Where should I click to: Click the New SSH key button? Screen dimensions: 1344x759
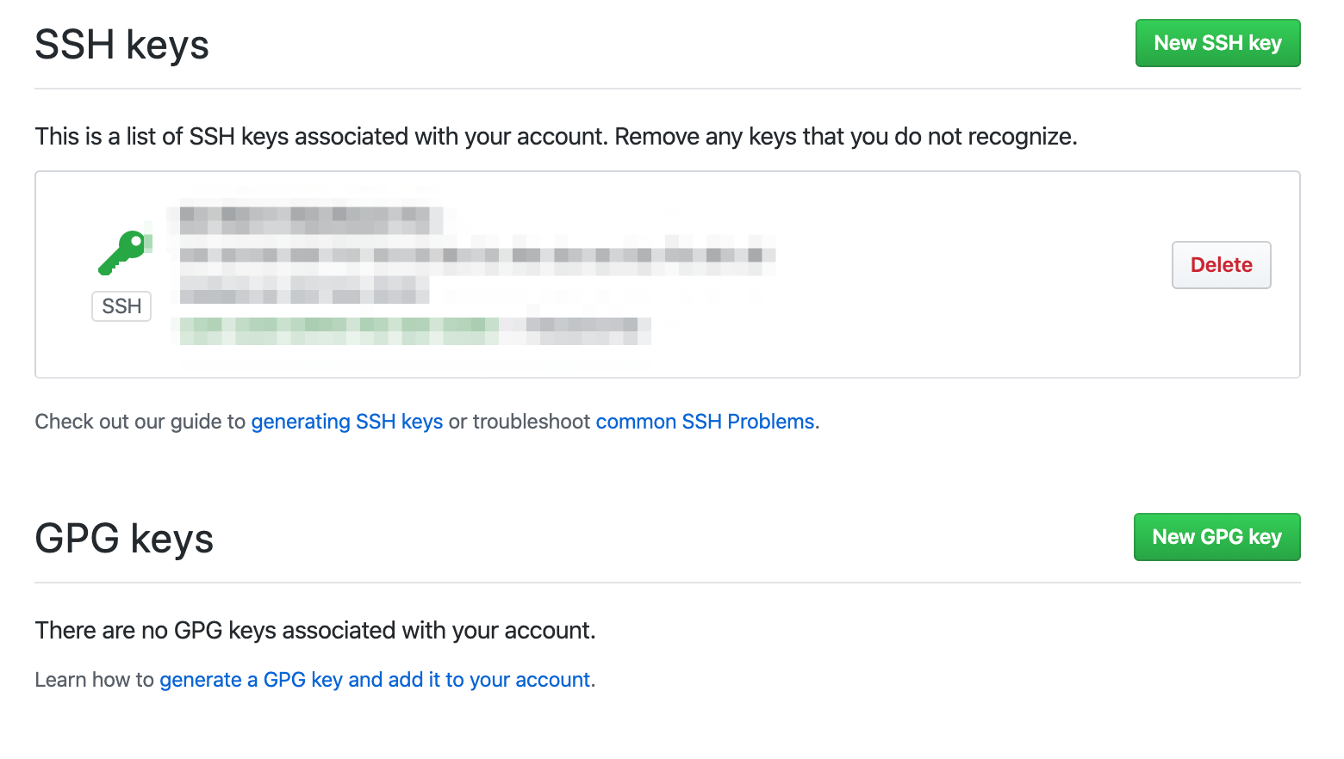coord(1217,43)
